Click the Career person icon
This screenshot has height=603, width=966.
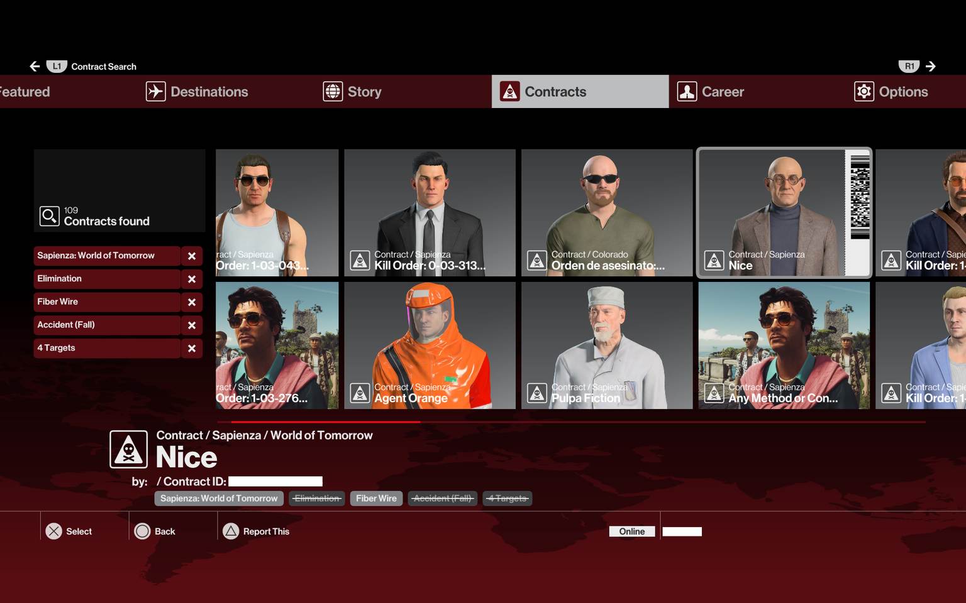tap(687, 92)
